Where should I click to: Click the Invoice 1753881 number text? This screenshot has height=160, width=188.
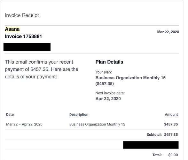(23, 36)
